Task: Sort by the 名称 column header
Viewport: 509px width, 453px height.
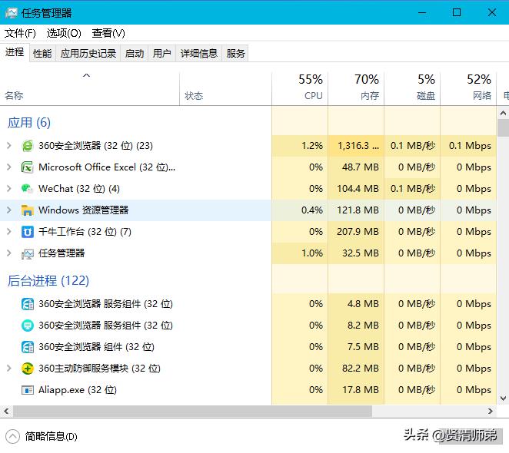Action: pyautogui.click(x=90, y=88)
